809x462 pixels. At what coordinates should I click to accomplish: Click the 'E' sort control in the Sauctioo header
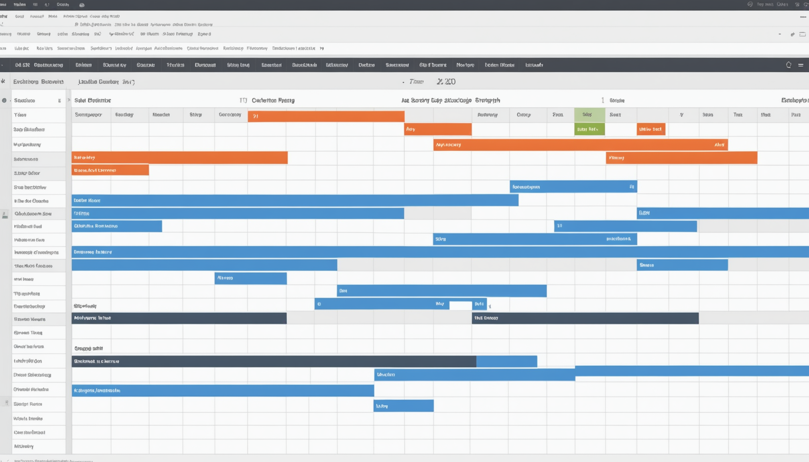tap(59, 101)
